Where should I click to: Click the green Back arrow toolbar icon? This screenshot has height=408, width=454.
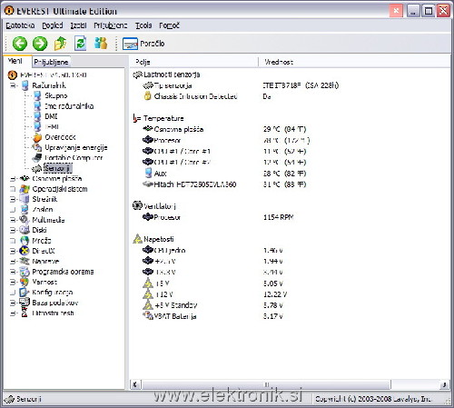pyautogui.click(x=20, y=44)
